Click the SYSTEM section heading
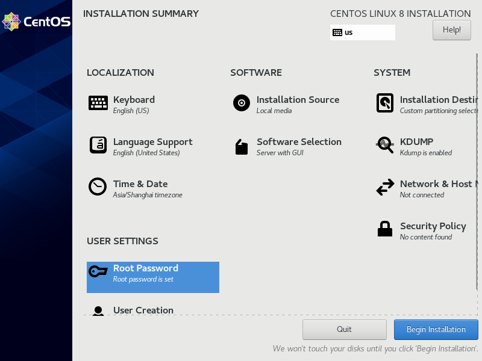482x361 pixels. click(392, 73)
